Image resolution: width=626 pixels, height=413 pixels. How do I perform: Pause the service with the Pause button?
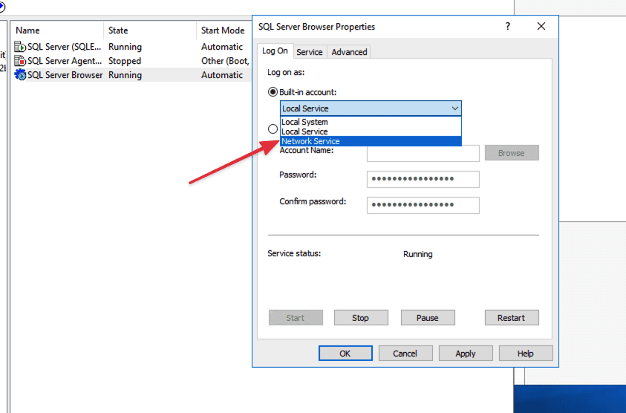click(428, 318)
